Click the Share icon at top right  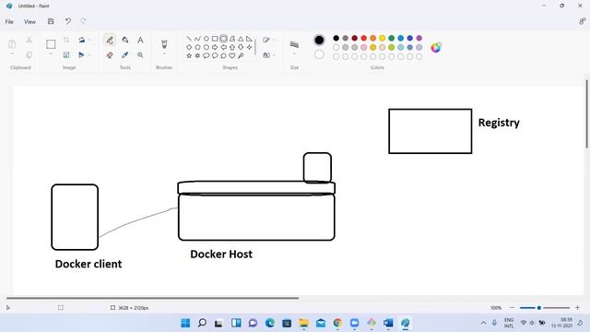[x=582, y=21]
